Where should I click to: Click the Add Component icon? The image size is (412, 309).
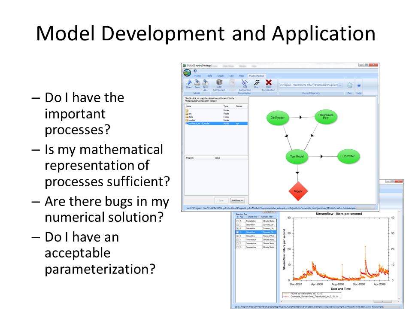click(219, 82)
